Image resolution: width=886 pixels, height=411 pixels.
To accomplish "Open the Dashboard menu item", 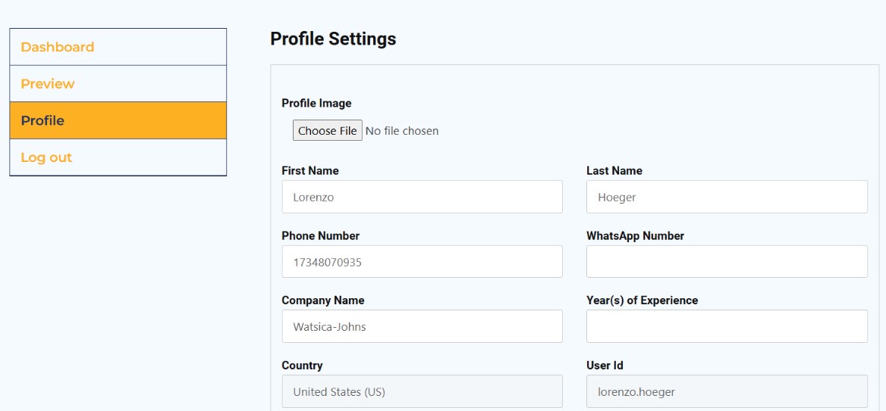I will click(x=118, y=47).
